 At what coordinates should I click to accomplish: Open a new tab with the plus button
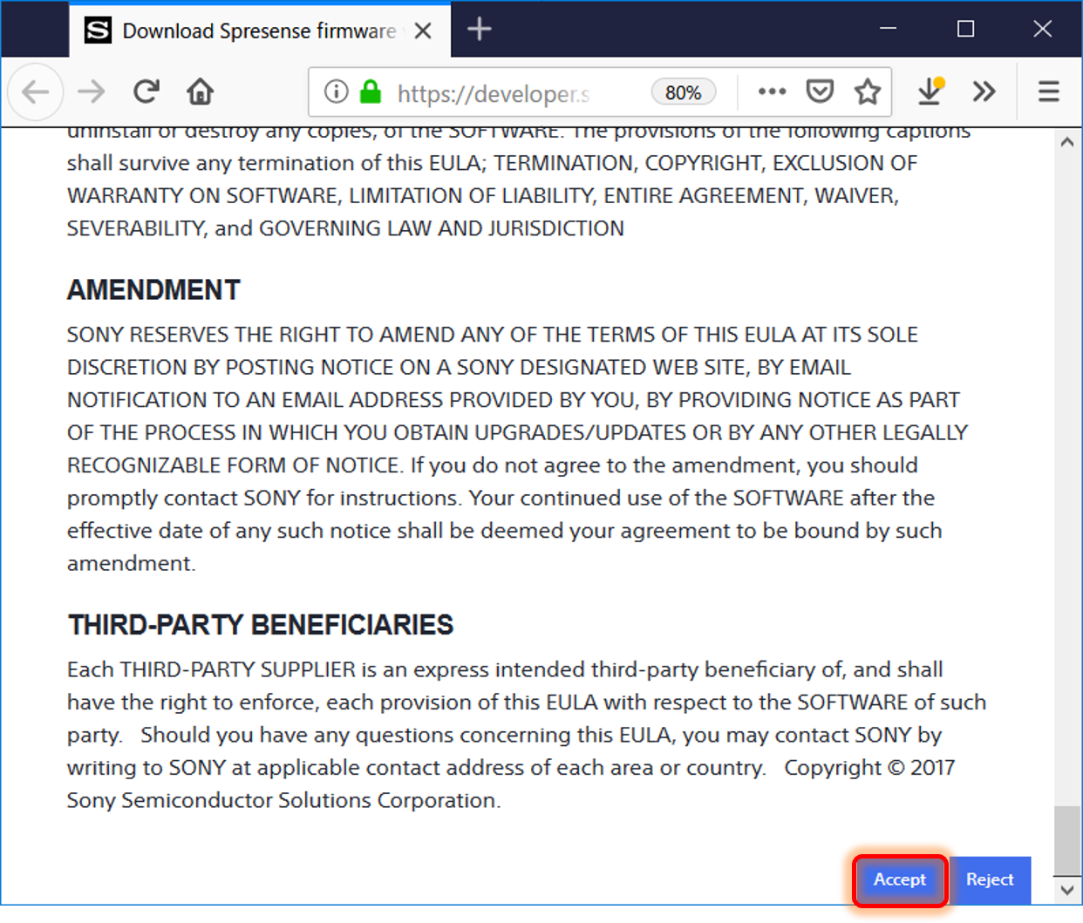[479, 29]
